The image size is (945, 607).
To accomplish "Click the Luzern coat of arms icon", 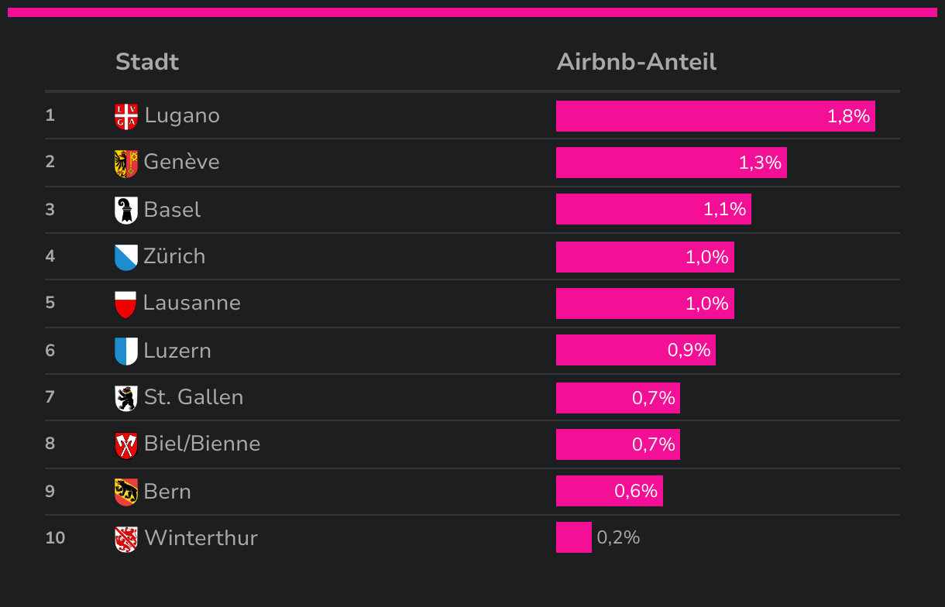I will click(x=126, y=351).
